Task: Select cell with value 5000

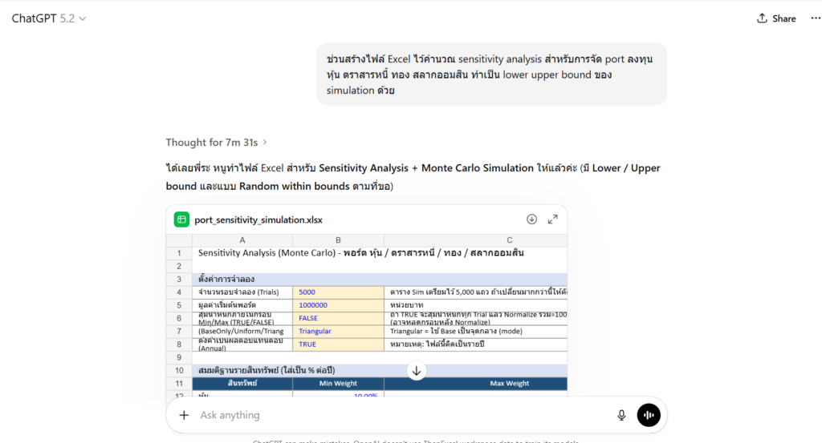Action: [x=338, y=292]
